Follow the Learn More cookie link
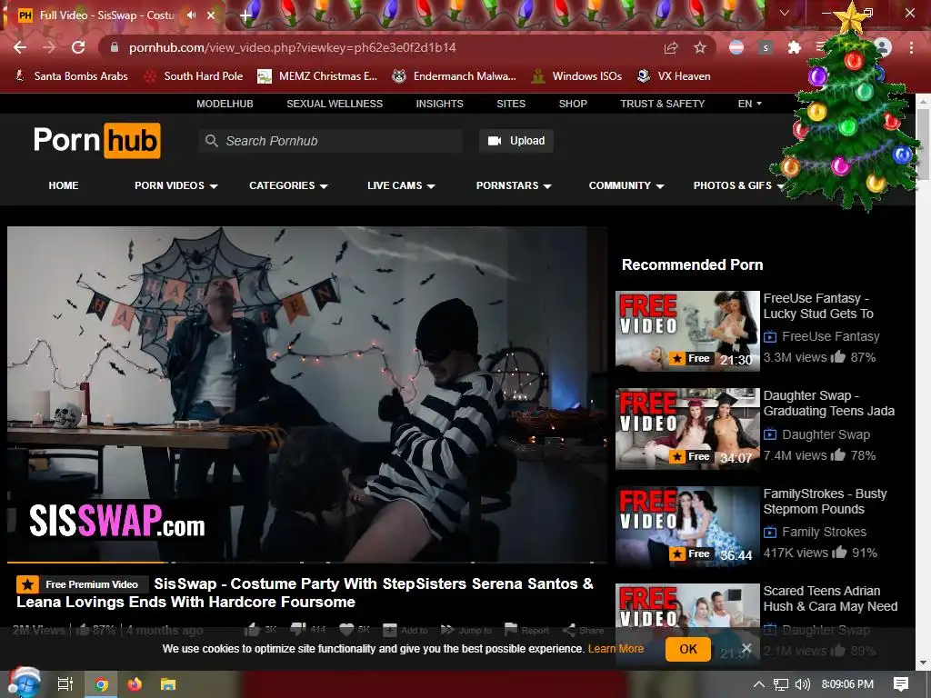931x698 pixels. (x=616, y=649)
